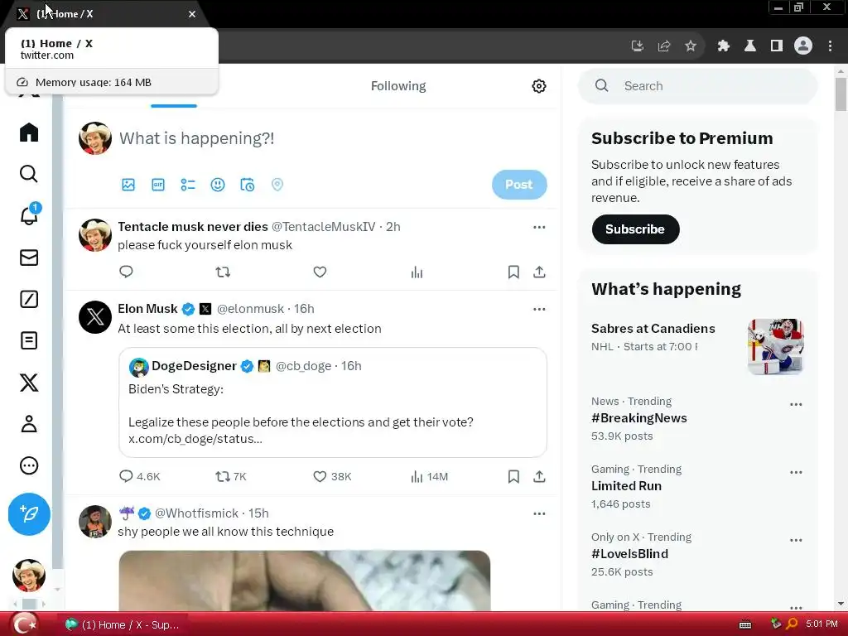This screenshot has width=848, height=636.
Task: Open Home via house icon in sidebar
Action: click(29, 132)
